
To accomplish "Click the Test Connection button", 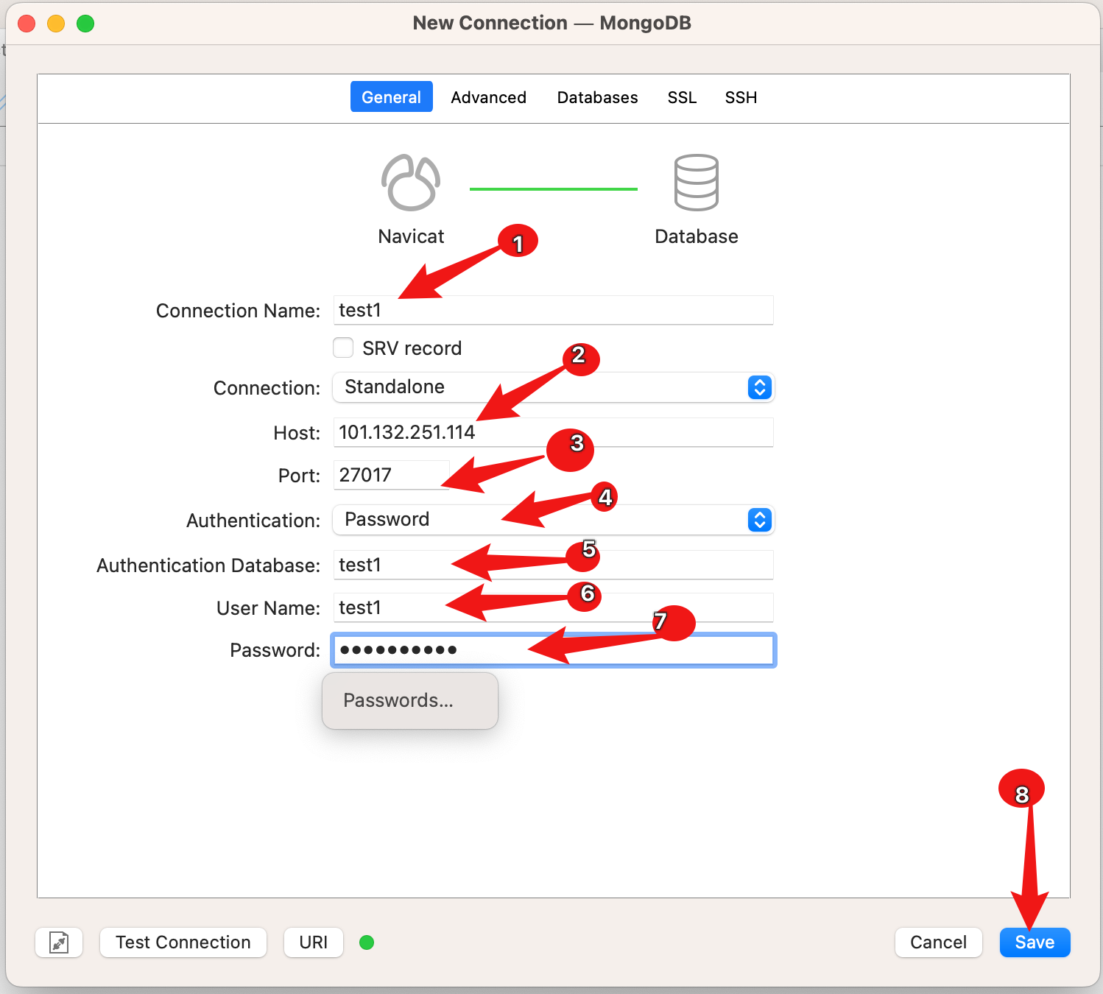I will pos(183,942).
